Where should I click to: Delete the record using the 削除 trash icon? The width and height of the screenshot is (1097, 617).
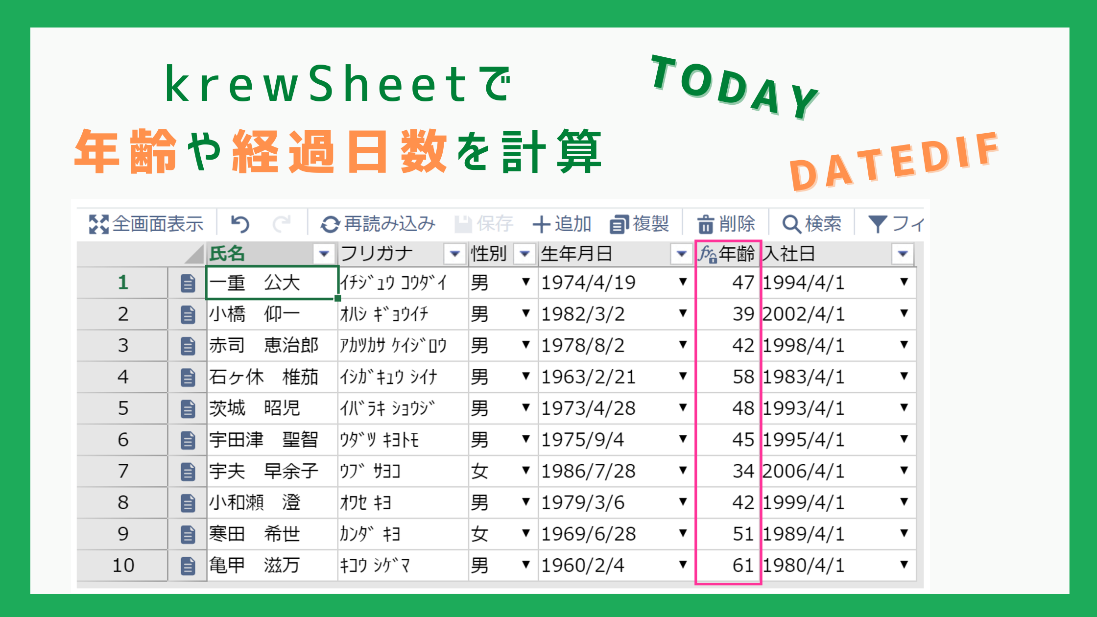pyautogui.click(x=705, y=224)
